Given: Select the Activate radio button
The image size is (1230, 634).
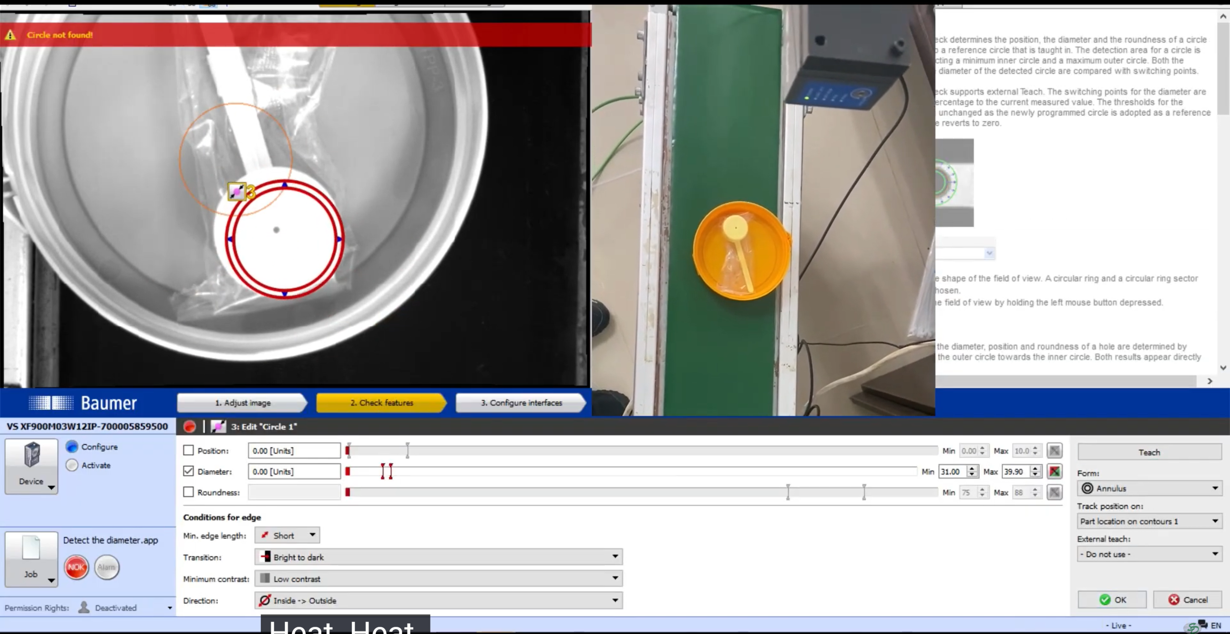Looking at the screenshot, I should click(x=72, y=465).
